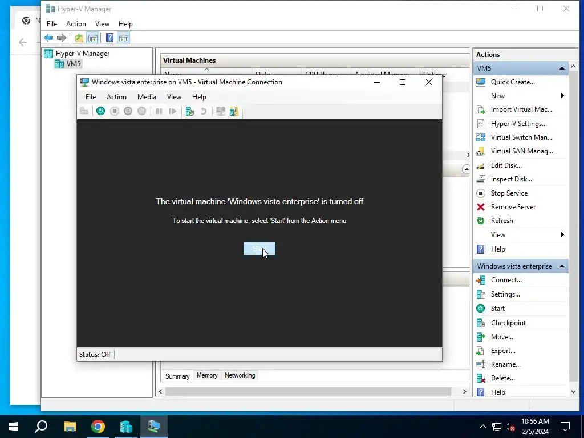Click the Connect icon in Actions pane

tap(481, 280)
